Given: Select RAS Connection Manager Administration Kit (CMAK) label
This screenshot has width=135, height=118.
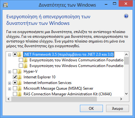Looking at the screenshot, I should pyautogui.click(x=68, y=94).
